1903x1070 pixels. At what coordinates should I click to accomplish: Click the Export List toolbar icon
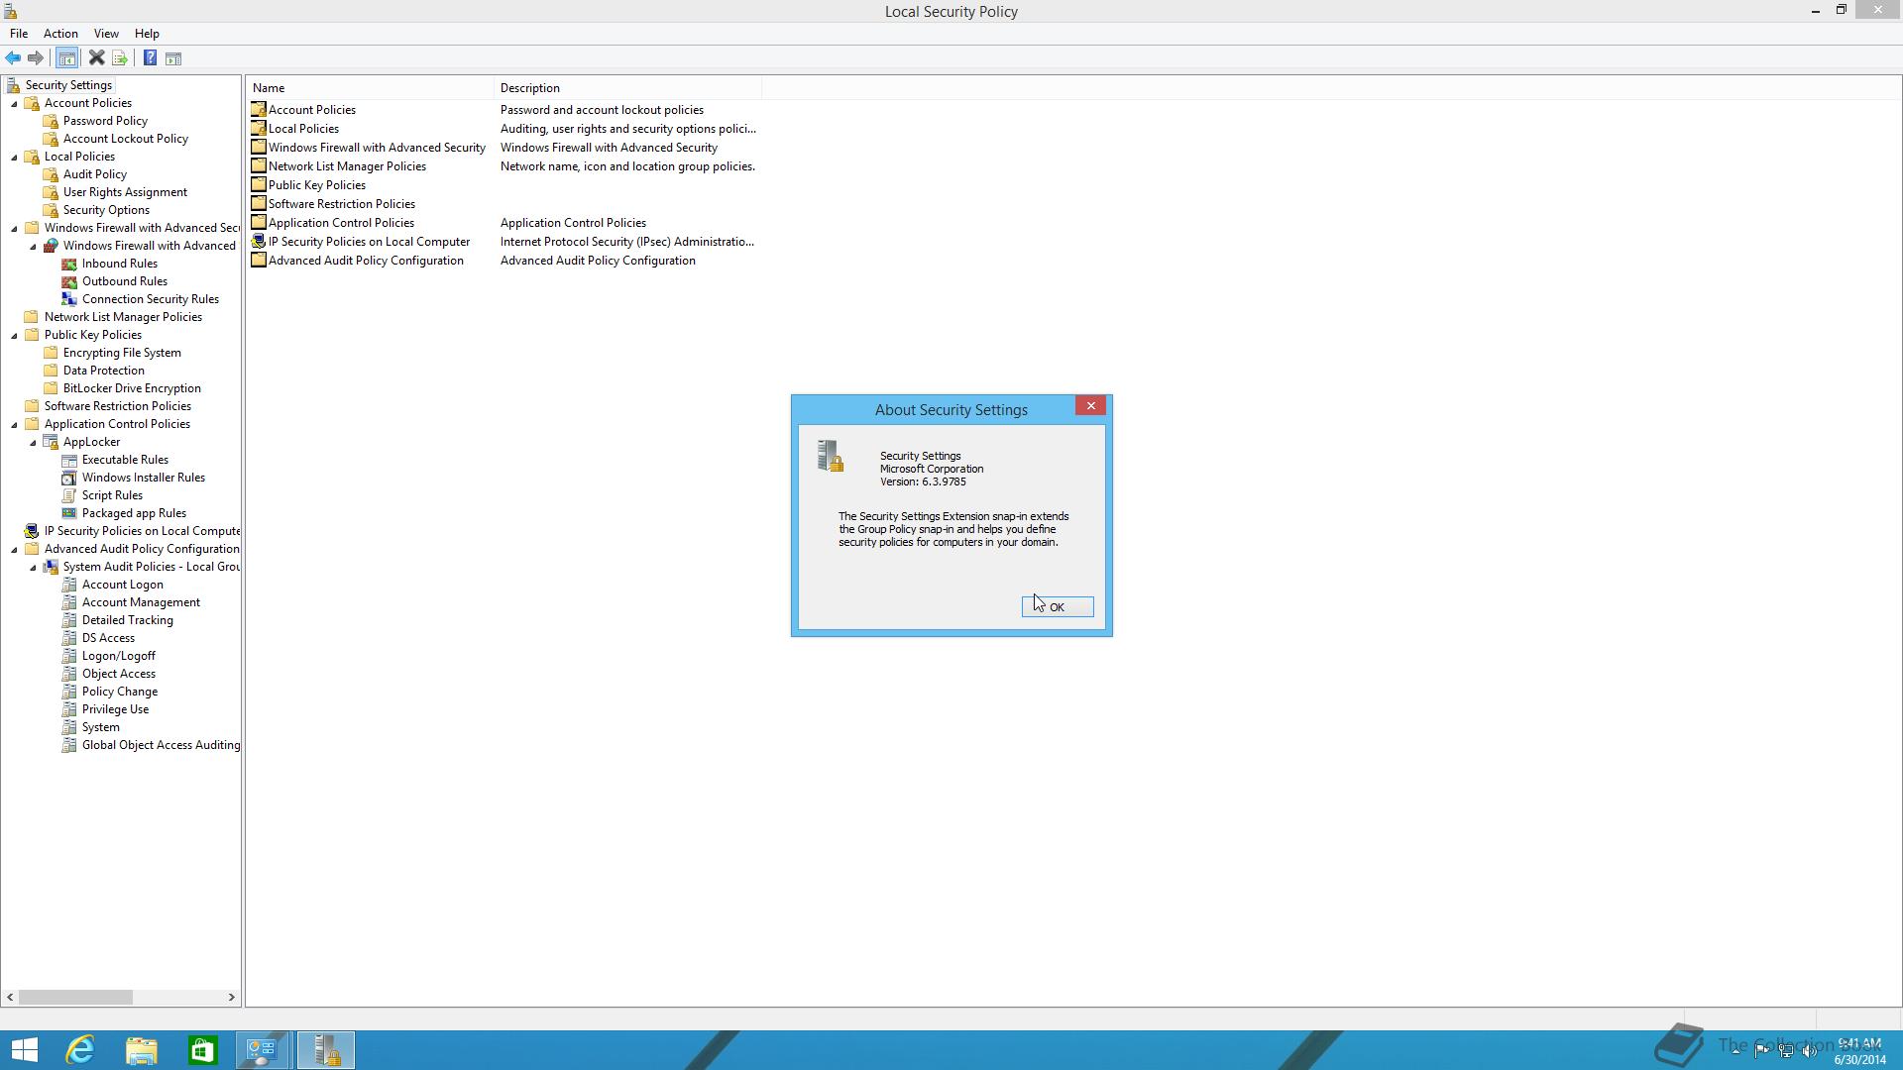[x=120, y=58]
